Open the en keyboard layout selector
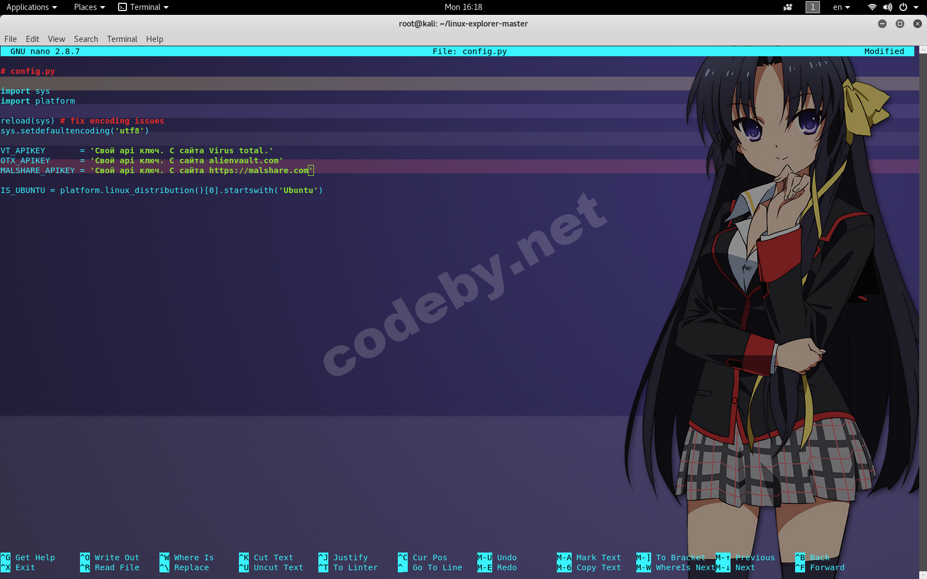This screenshot has height=579, width=927. (x=841, y=7)
